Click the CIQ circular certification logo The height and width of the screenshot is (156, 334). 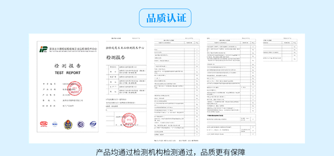[x=80, y=124]
